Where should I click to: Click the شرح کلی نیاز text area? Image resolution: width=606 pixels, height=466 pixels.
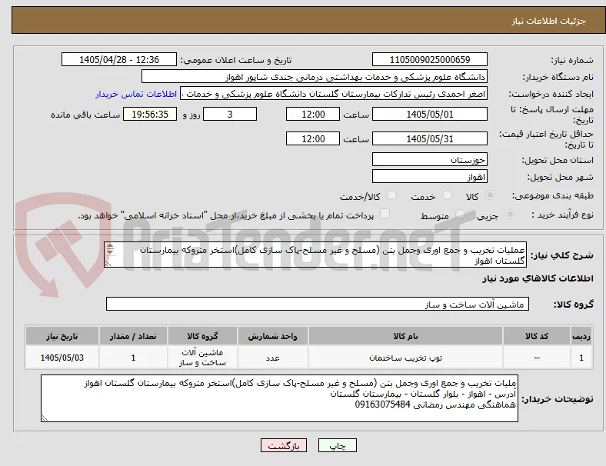tap(315, 255)
